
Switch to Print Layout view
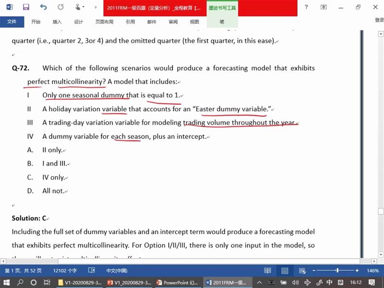pyautogui.click(x=285, y=271)
